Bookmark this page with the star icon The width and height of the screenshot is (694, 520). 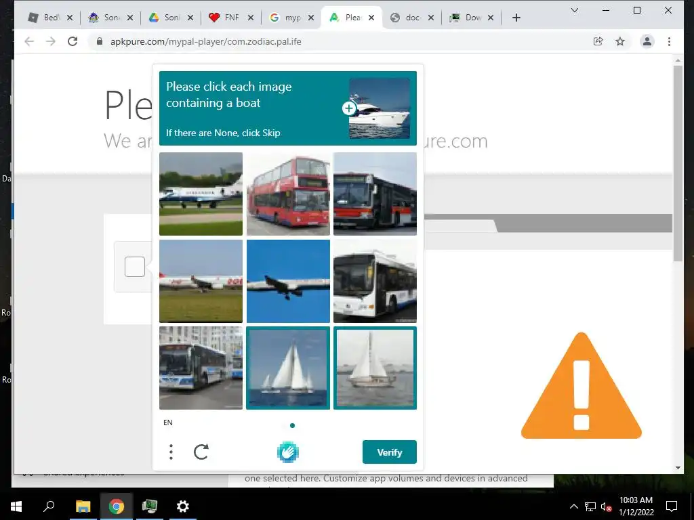point(620,41)
